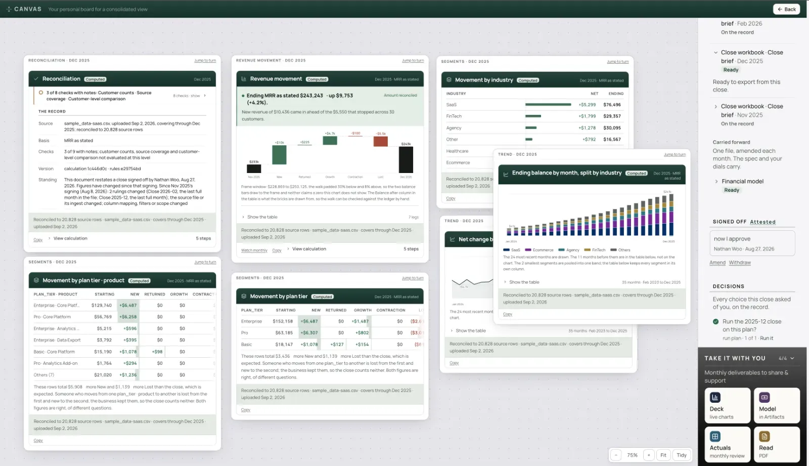Click the 75% zoom level indicator
This screenshot has width=809, height=466.
(x=633, y=455)
